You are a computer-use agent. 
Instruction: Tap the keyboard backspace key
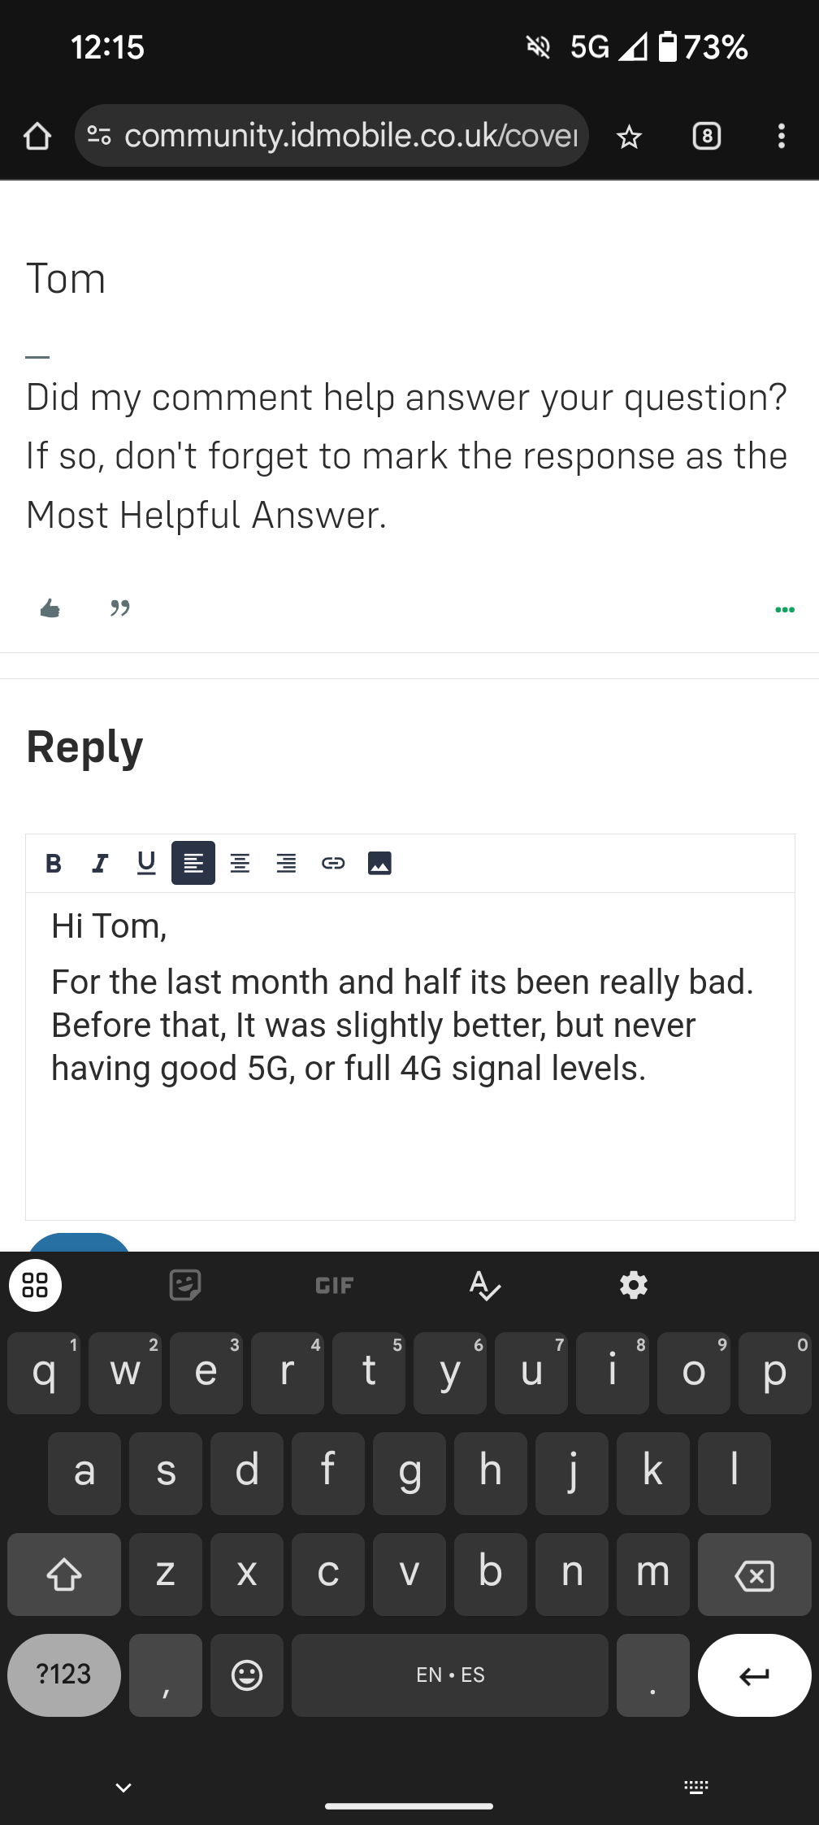pyautogui.click(x=754, y=1575)
